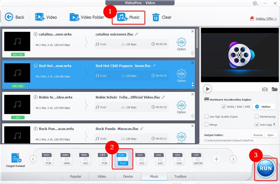The image size is (280, 184).
Task: Select Robin Schulz music thumbnail
Action: [x=17, y=104]
